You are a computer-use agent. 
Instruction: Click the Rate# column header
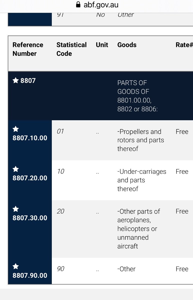coord(184,45)
